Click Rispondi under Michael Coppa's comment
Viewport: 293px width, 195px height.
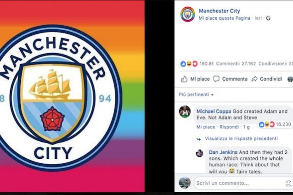point(229,127)
